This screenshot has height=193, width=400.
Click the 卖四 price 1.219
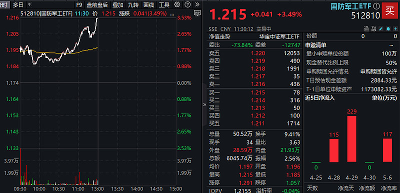[x=258, y=61]
